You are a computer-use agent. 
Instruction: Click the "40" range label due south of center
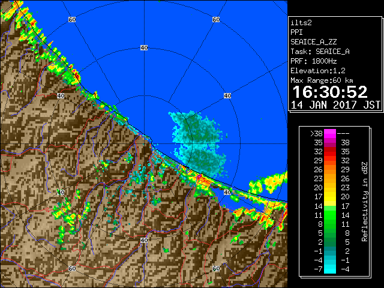point(144,240)
